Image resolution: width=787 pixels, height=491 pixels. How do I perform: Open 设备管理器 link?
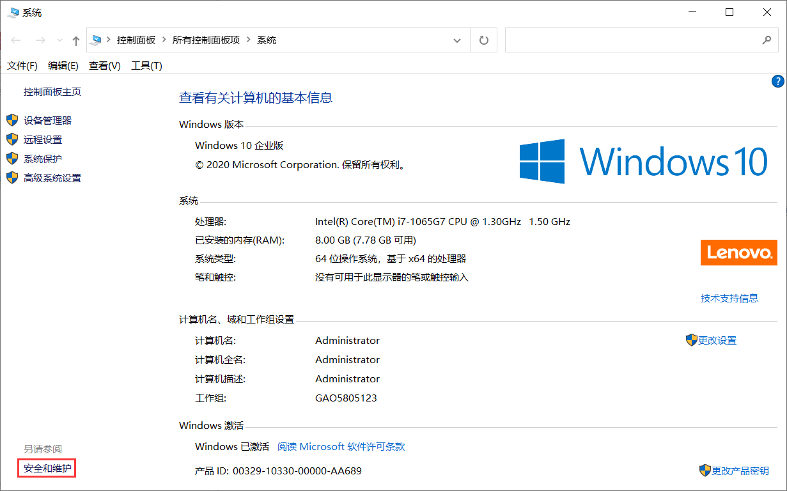click(x=48, y=120)
